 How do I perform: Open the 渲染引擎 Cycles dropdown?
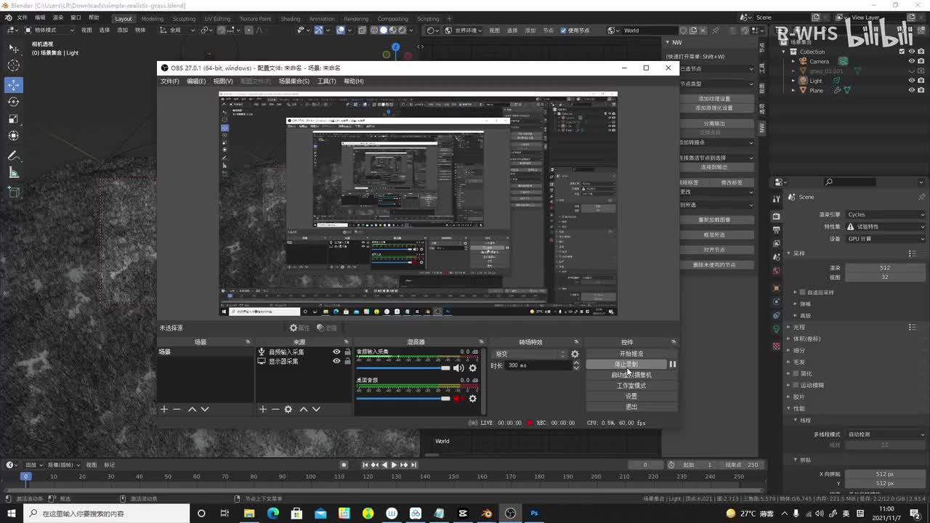point(886,214)
